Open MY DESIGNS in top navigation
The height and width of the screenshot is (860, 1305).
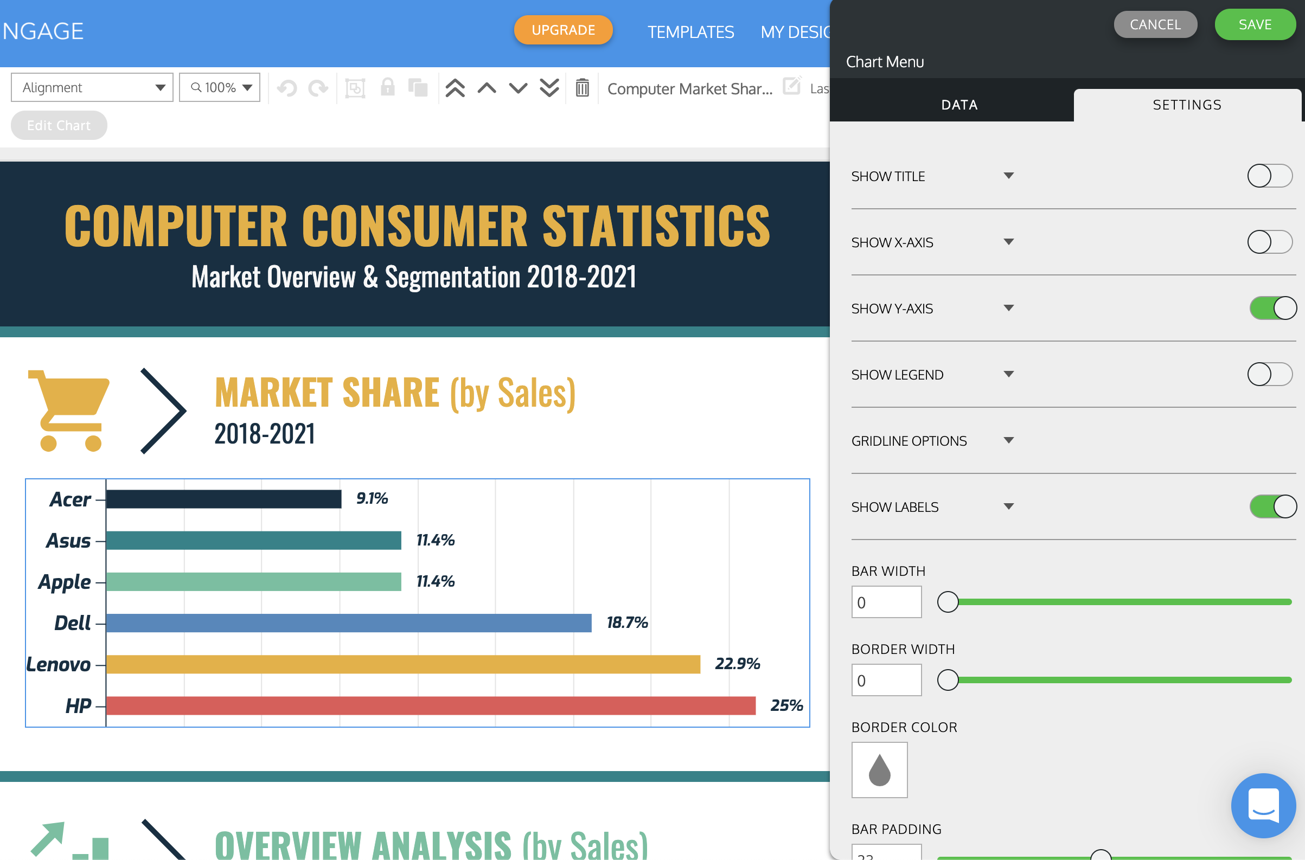point(795,32)
